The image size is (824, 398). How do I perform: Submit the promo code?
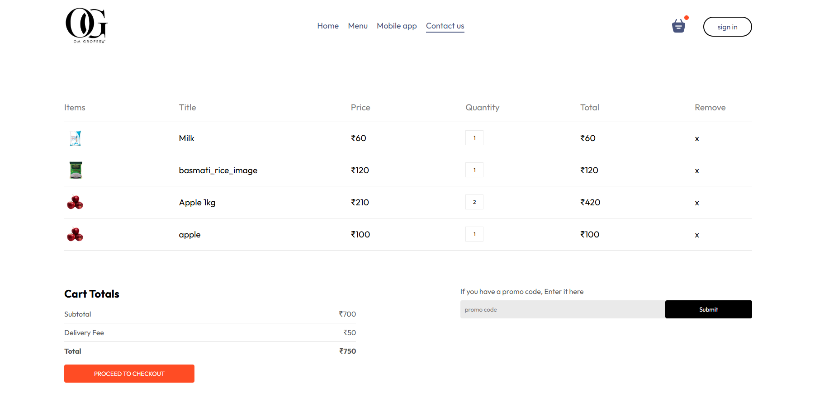tap(708, 309)
